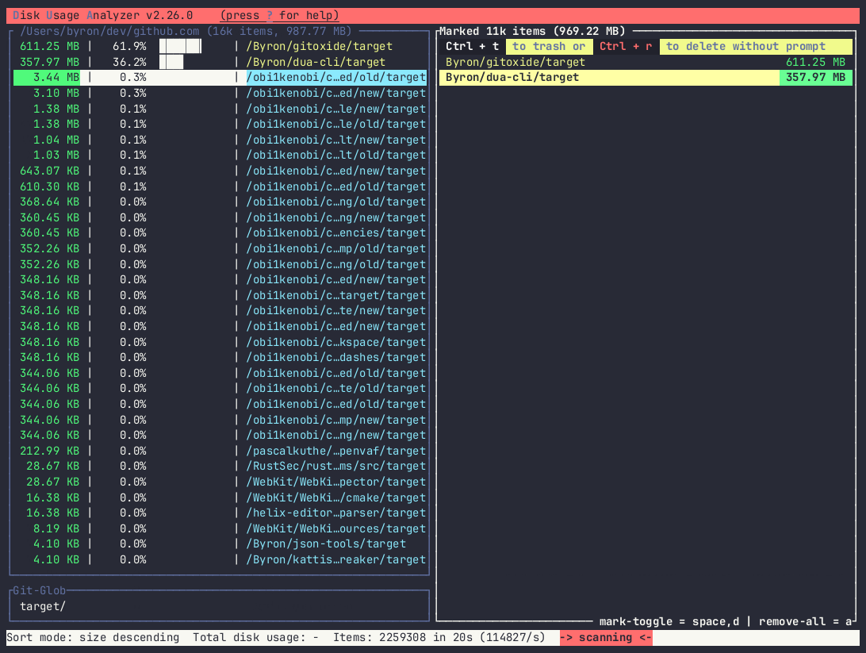Click the mark-toggle = space,d hint
866x653 pixels.
(x=669, y=621)
